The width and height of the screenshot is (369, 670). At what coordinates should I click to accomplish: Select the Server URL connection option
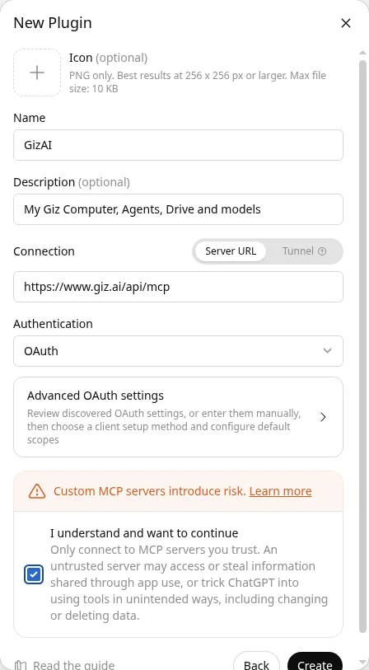coord(231,251)
